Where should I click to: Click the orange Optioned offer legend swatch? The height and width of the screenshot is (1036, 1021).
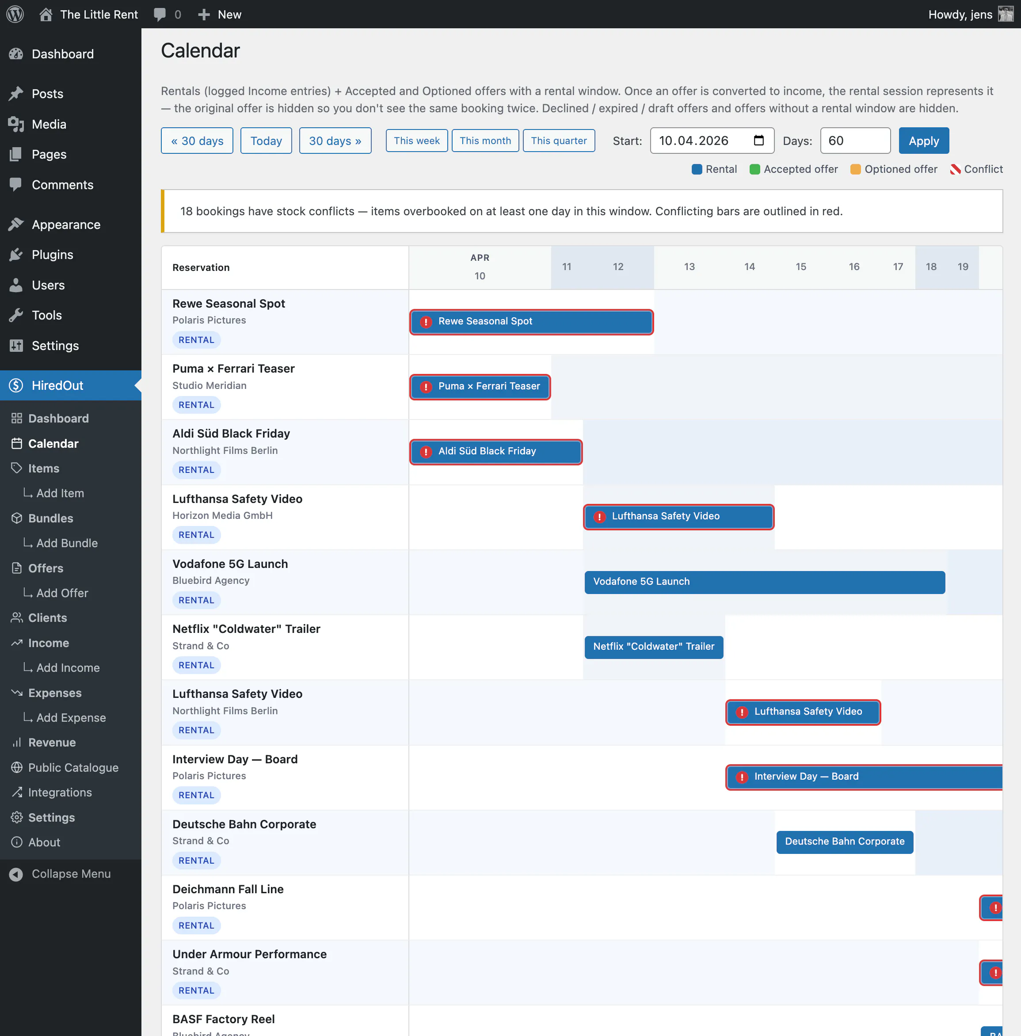coord(855,169)
